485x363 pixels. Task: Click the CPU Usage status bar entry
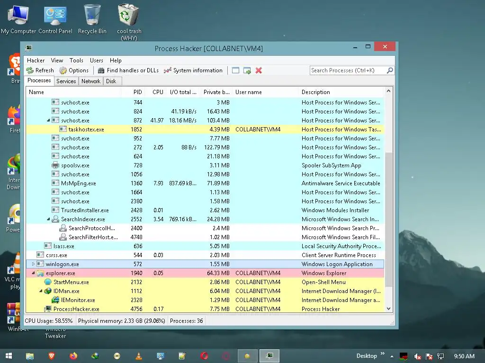(49, 321)
